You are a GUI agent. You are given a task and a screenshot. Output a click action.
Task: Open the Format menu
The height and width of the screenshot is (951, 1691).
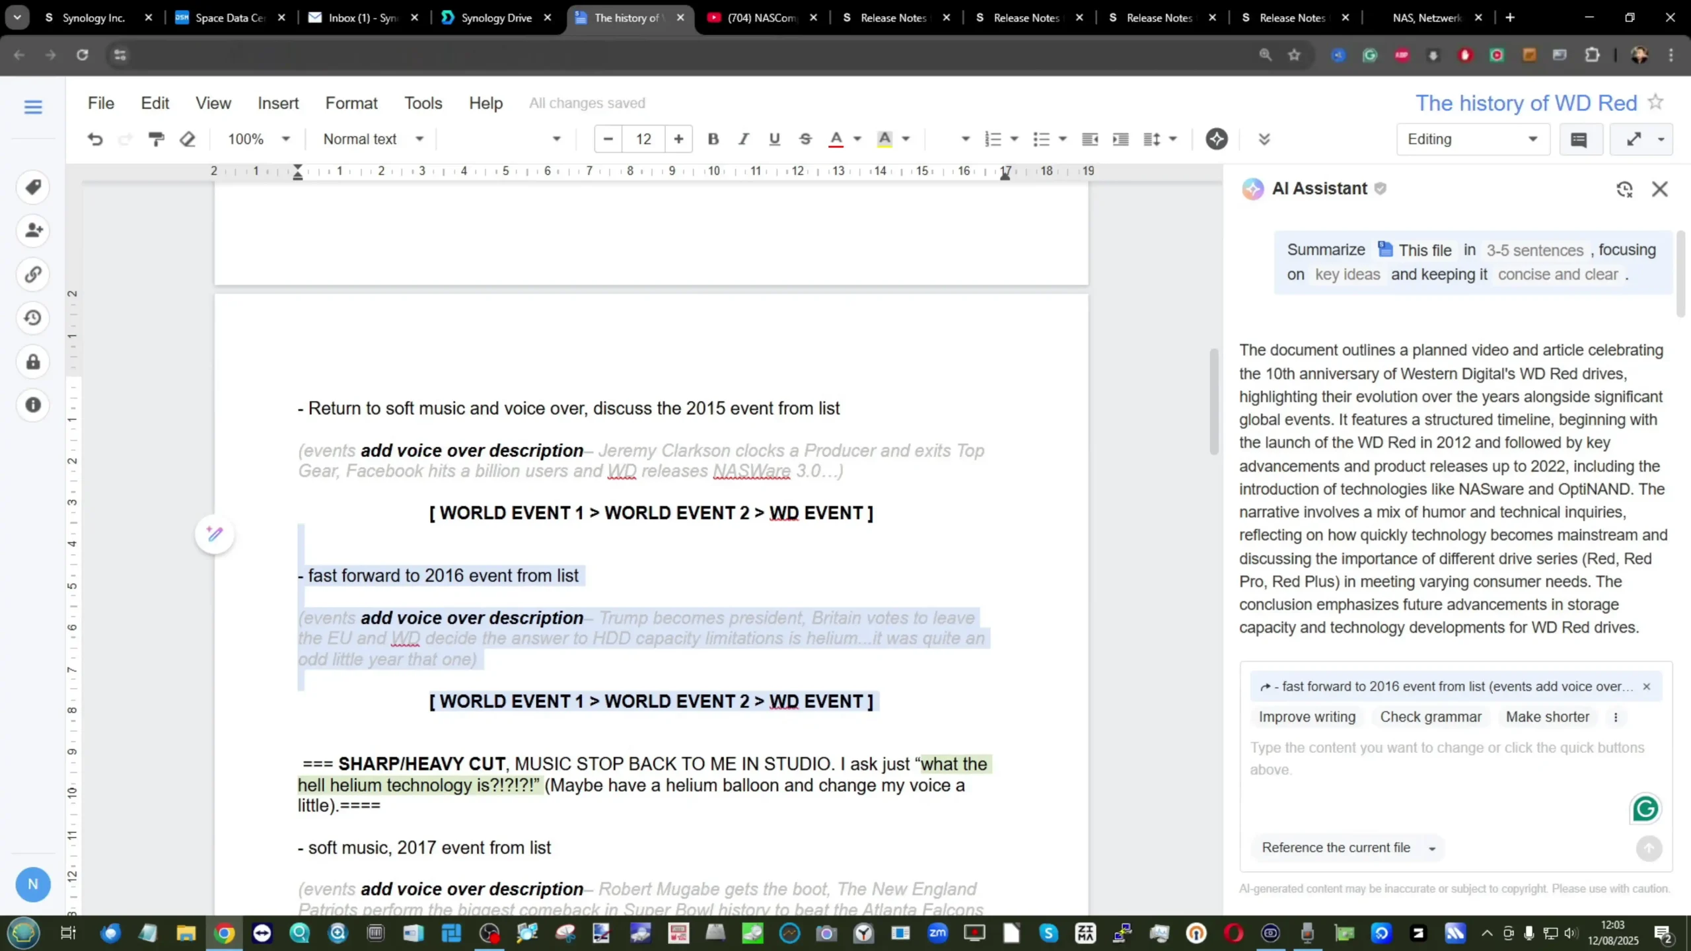(351, 103)
